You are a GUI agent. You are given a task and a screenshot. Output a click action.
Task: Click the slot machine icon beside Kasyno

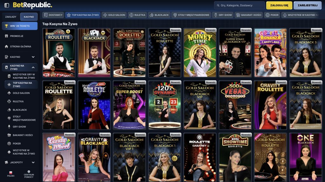pyautogui.click(x=6, y=57)
